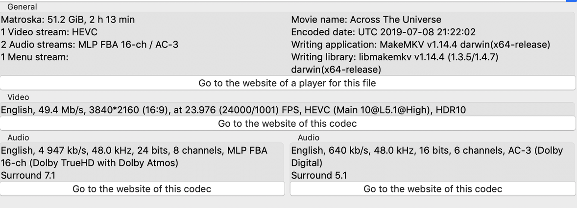Viewport: 577px width, 208px height.
Task: Go to the HEVC video codec website
Action: click(288, 124)
